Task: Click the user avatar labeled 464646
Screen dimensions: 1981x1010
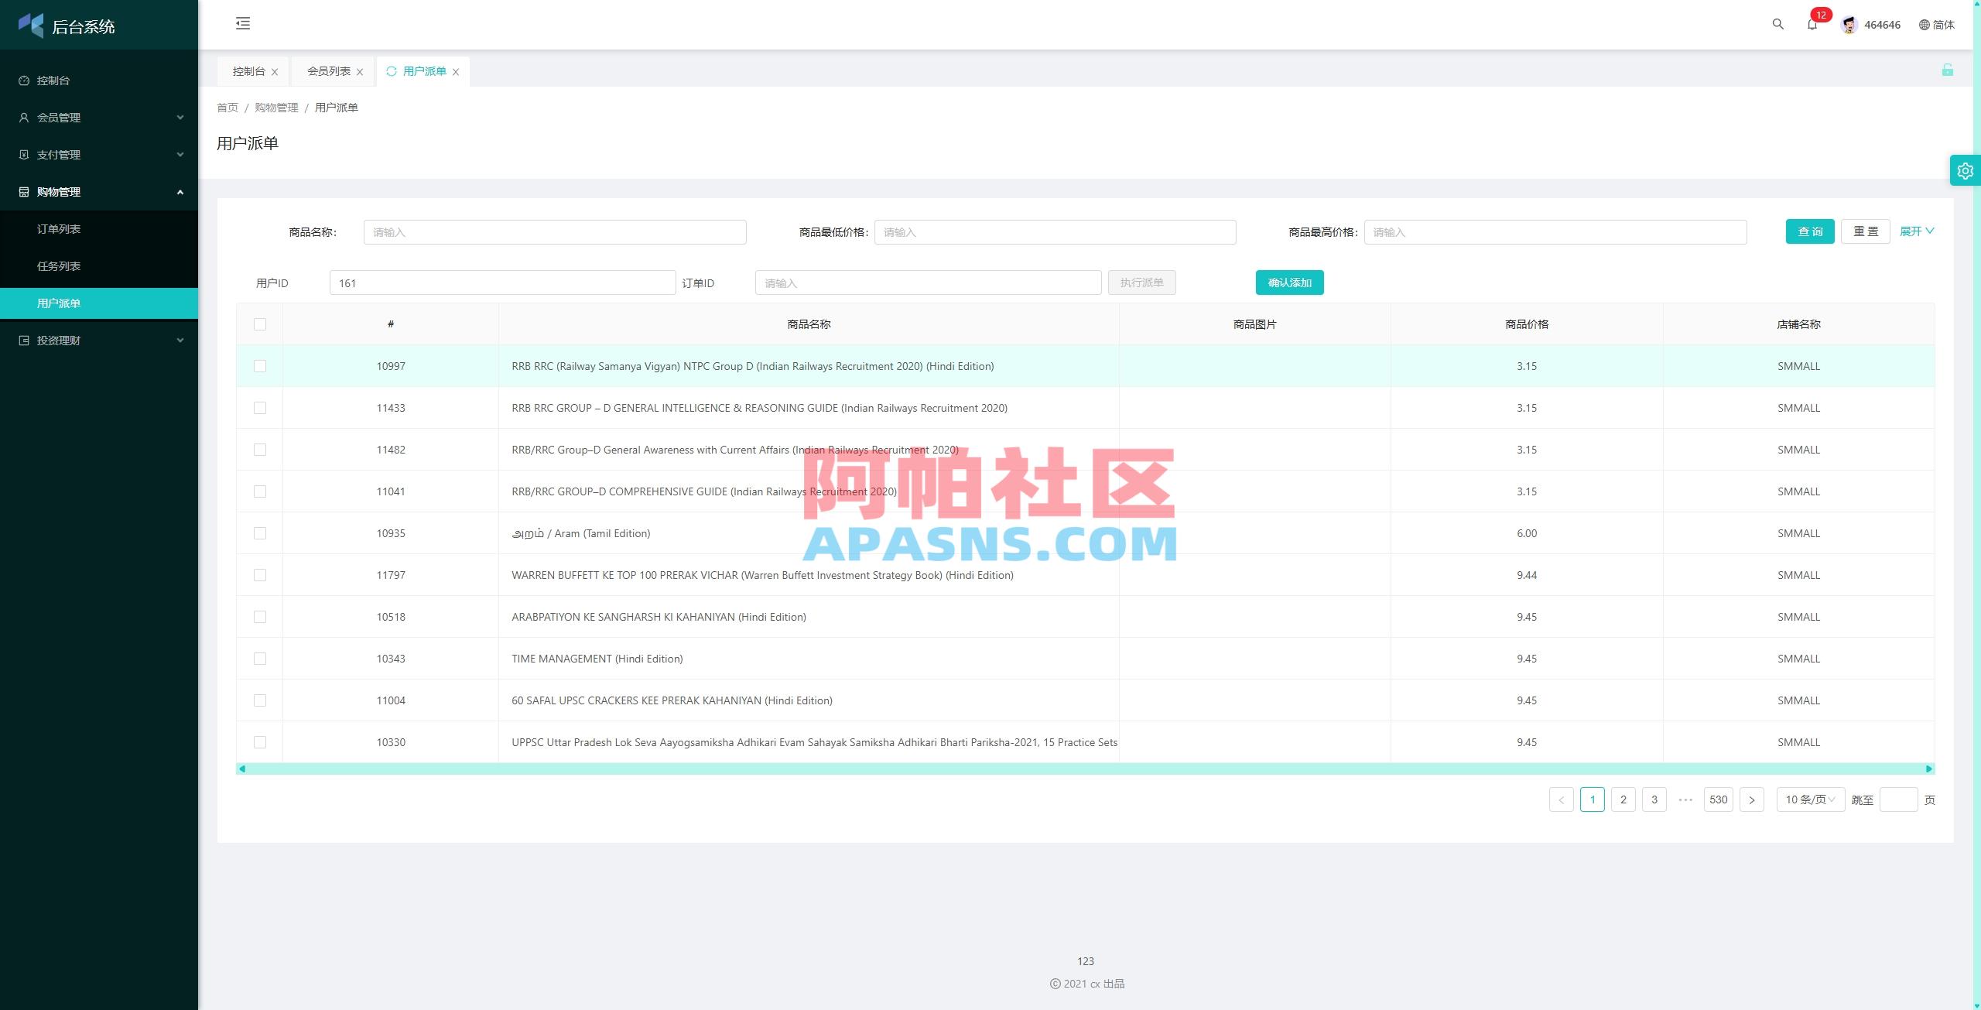Action: click(x=1849, y=24)
